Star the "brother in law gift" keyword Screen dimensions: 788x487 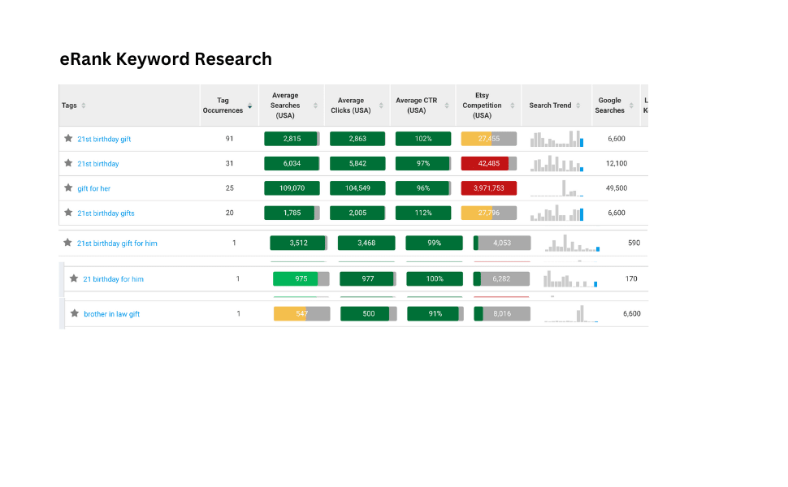point(75,313)
